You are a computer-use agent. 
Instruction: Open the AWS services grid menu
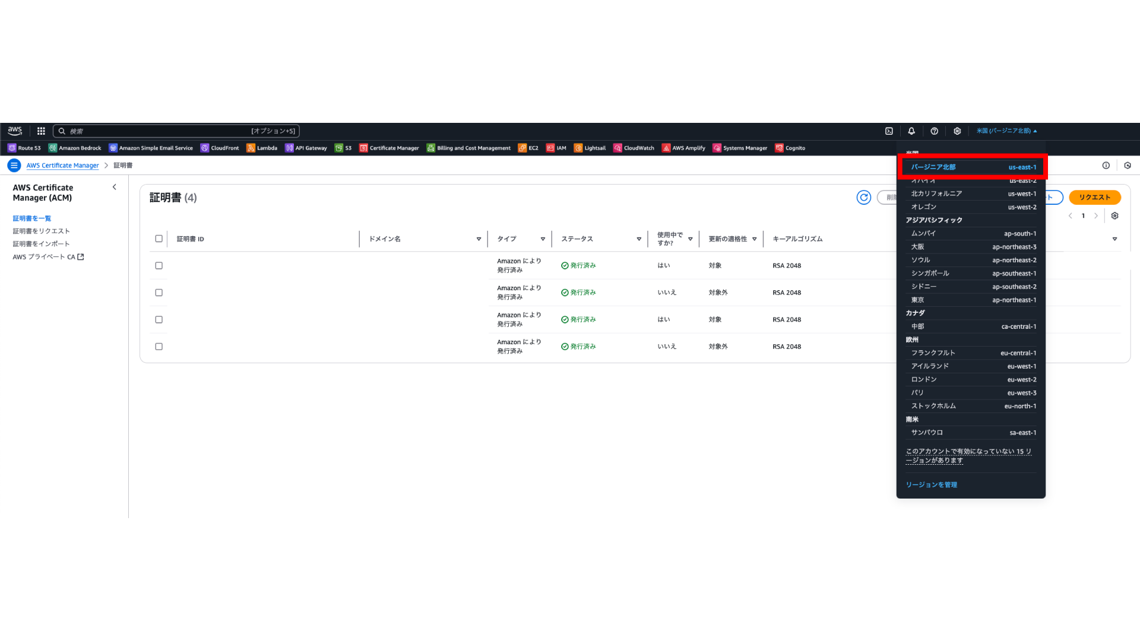tap(41, 131)
